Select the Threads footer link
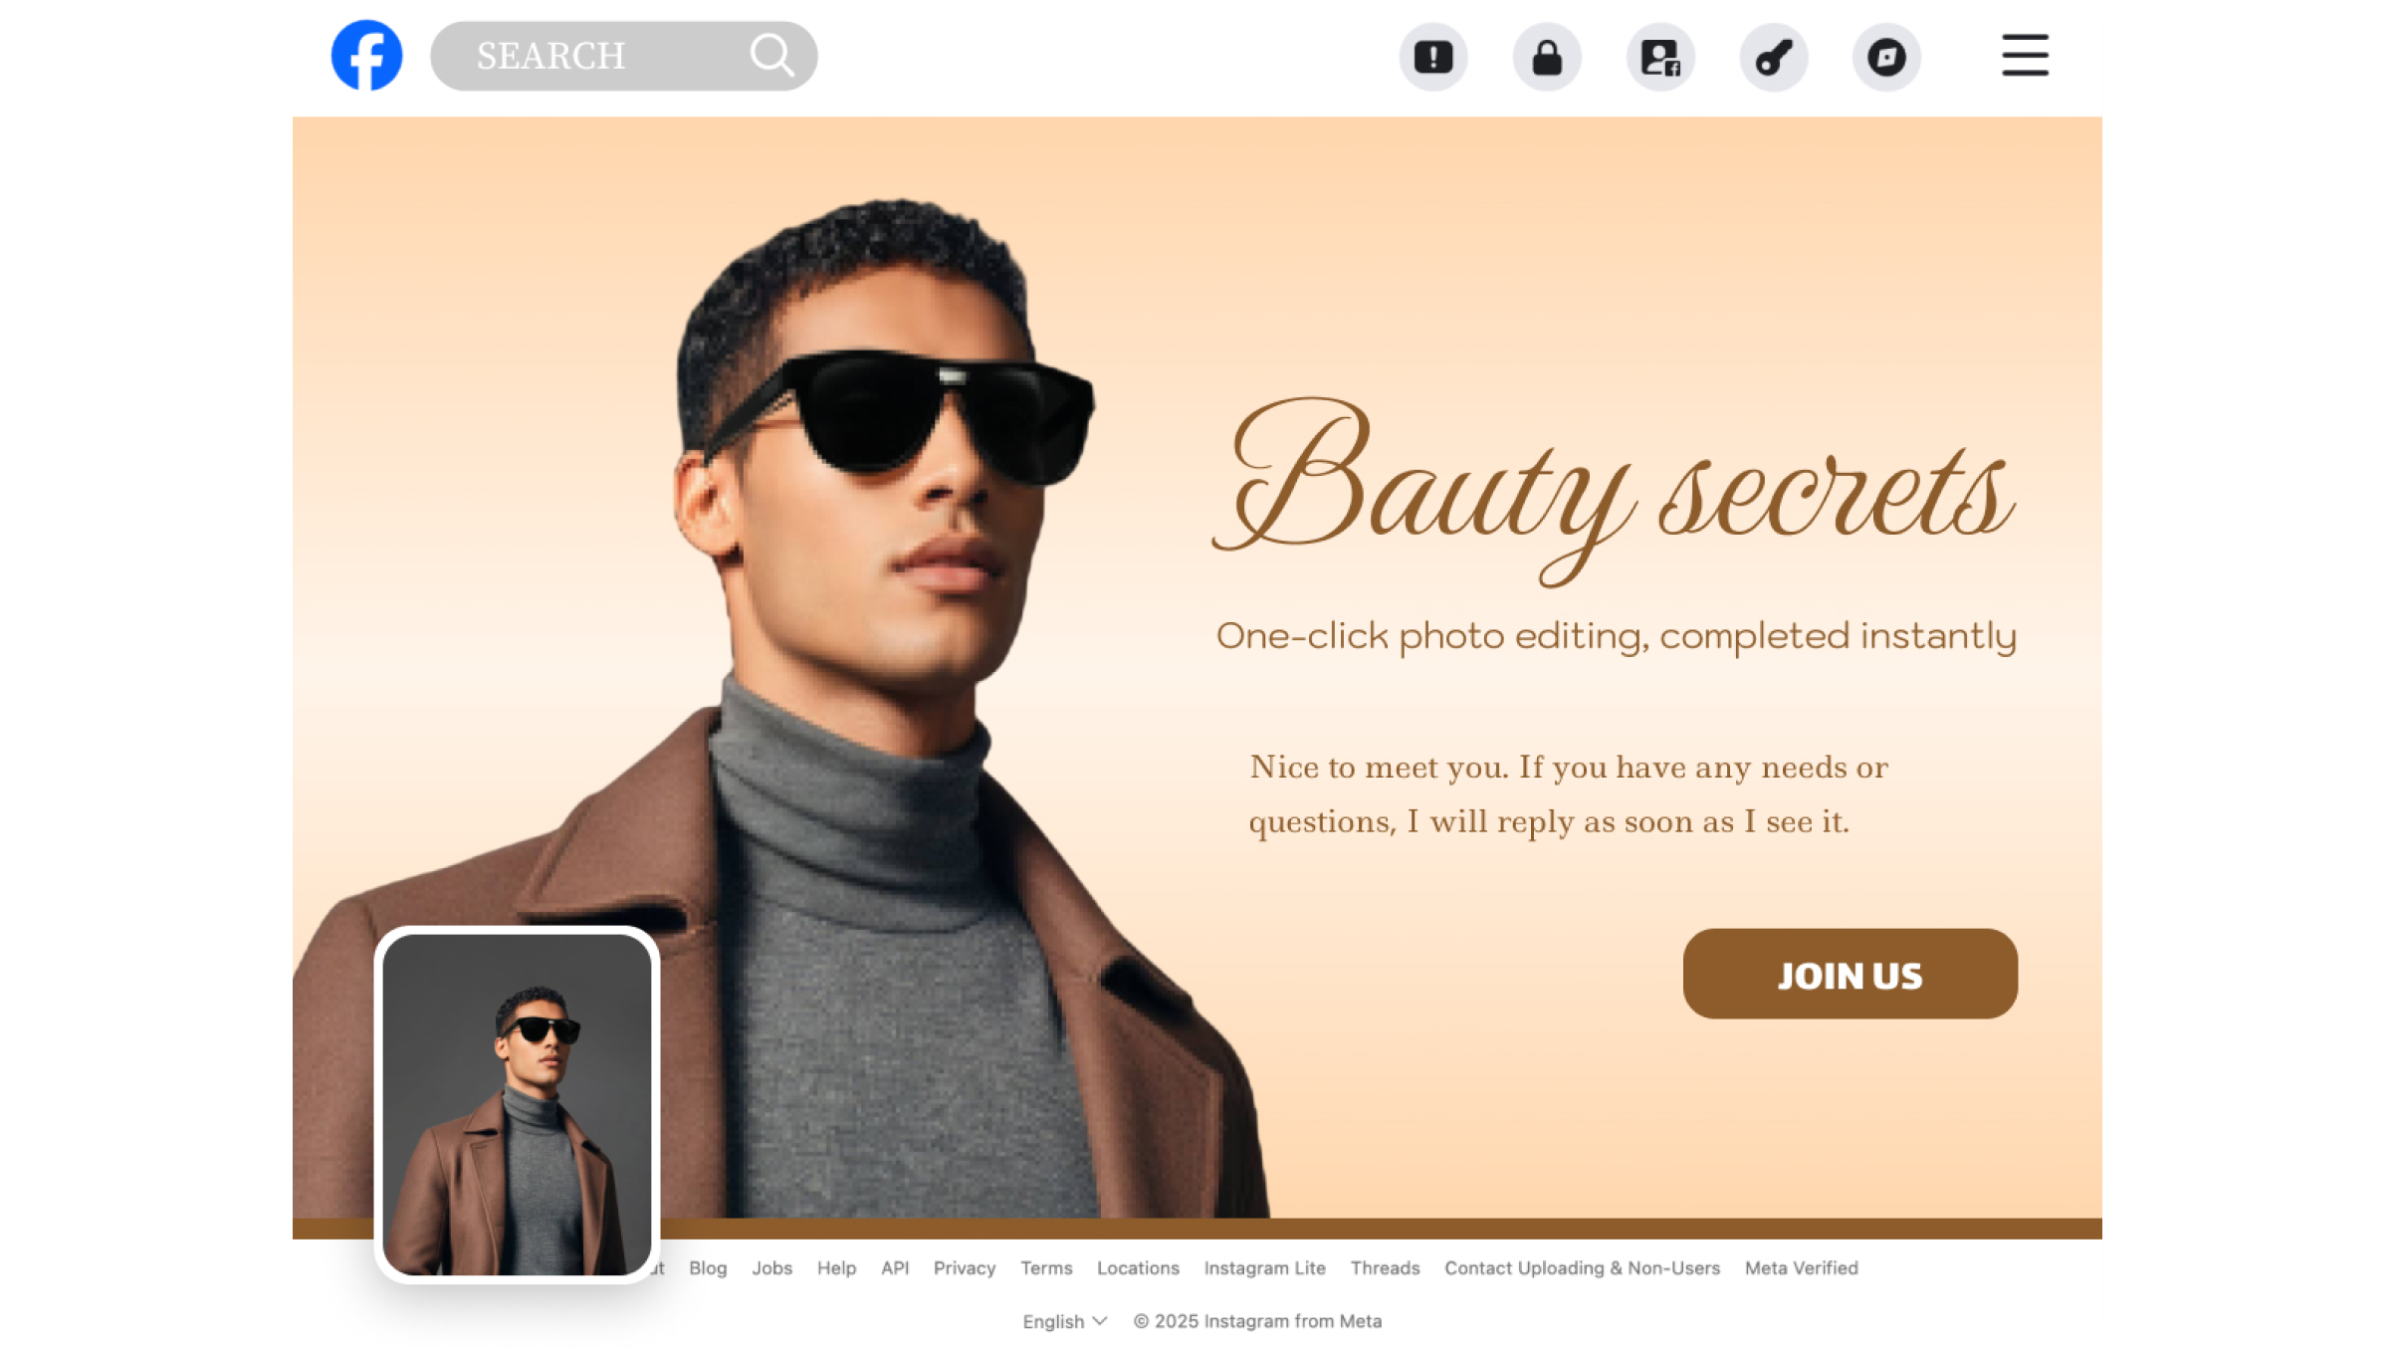 [1385, 1268]
